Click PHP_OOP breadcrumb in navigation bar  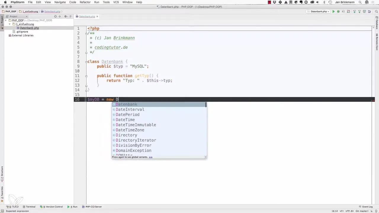coord(9,12)
